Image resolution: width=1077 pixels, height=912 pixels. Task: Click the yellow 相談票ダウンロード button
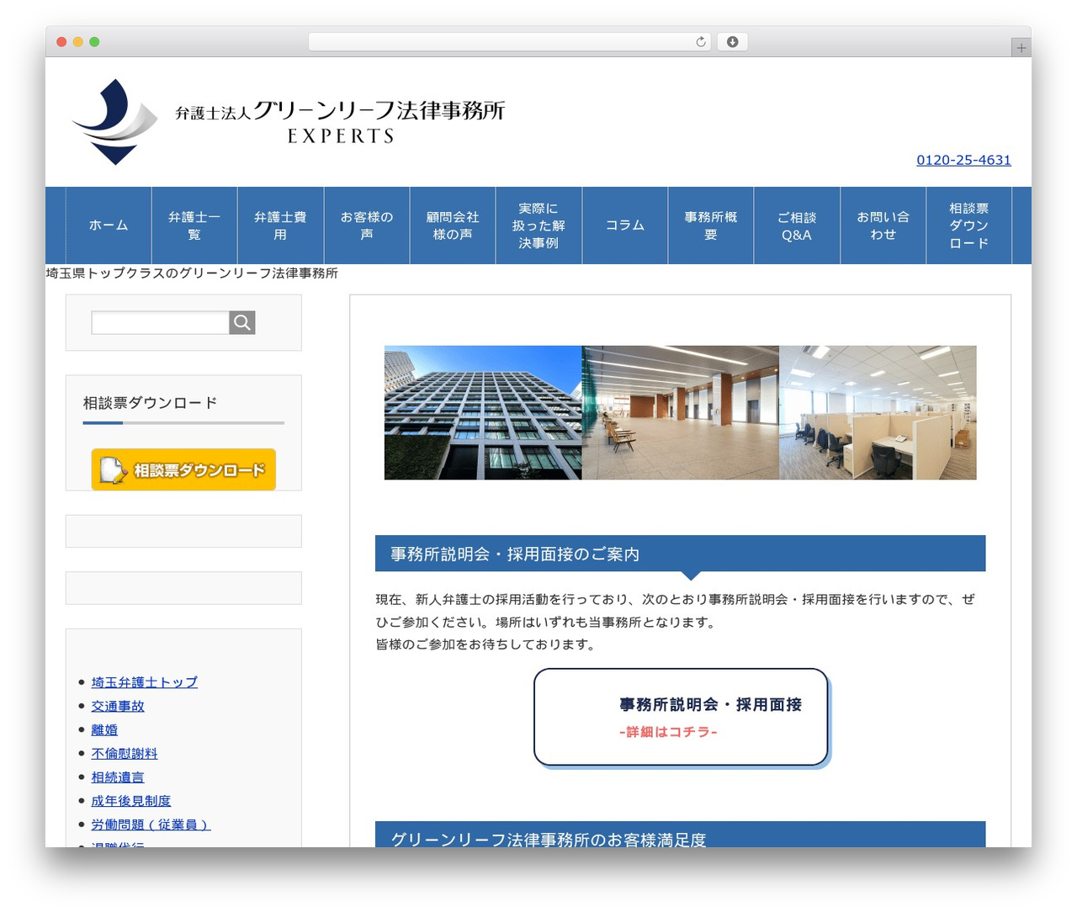pos(183,469)
